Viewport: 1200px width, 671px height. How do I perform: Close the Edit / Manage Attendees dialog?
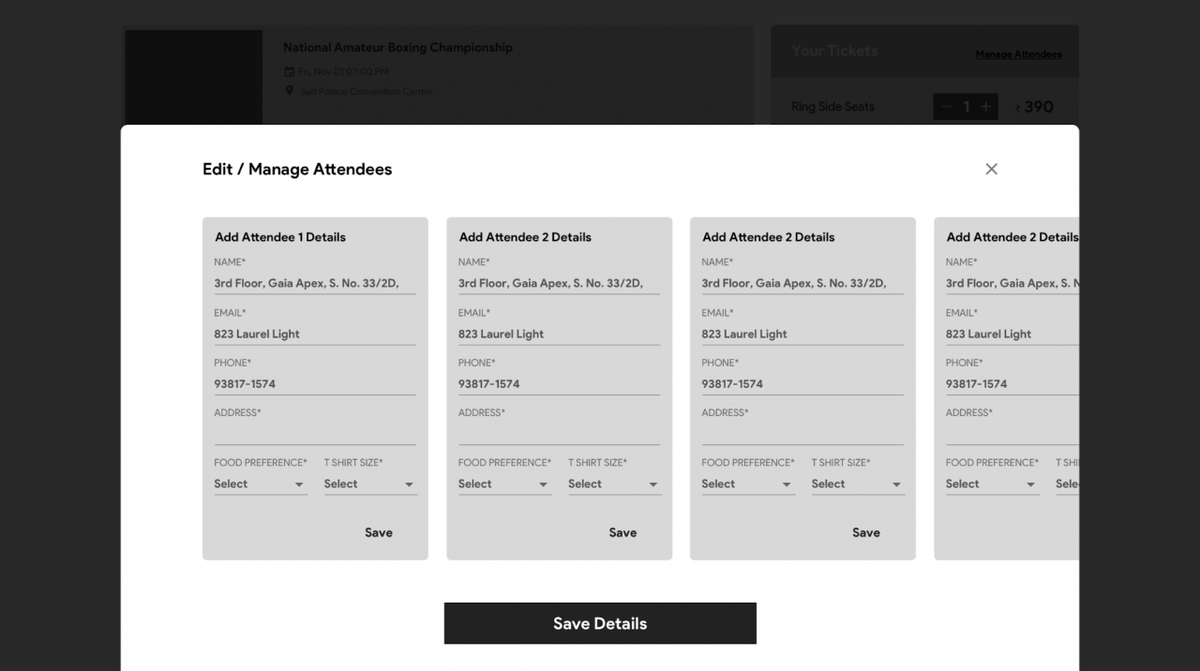[x=991, y=169]
